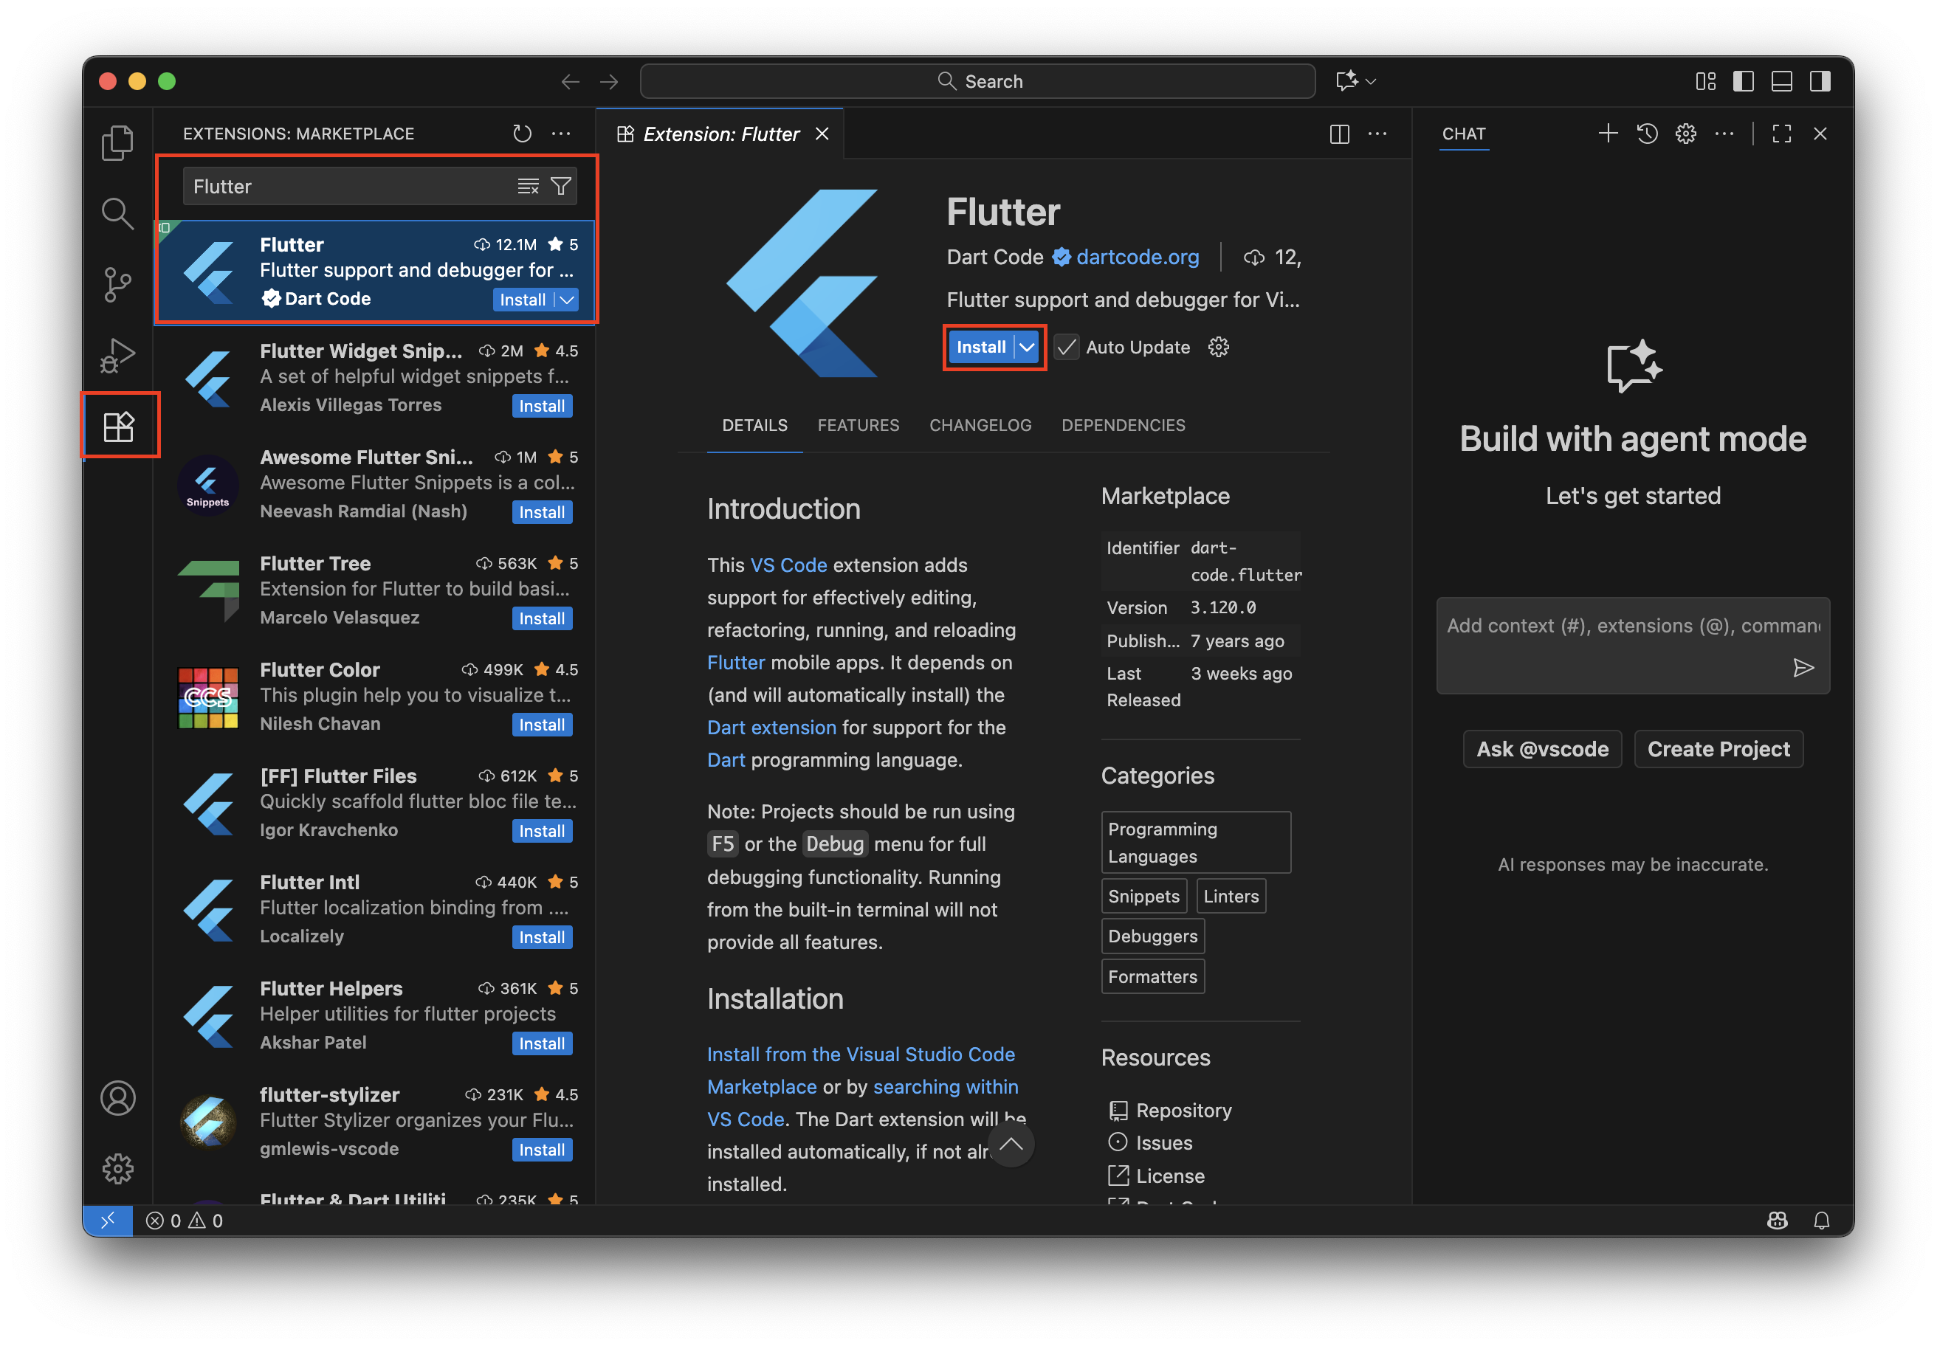
Task: Install Flutter Widget Snippets extension
Action: tap(542, 406)
